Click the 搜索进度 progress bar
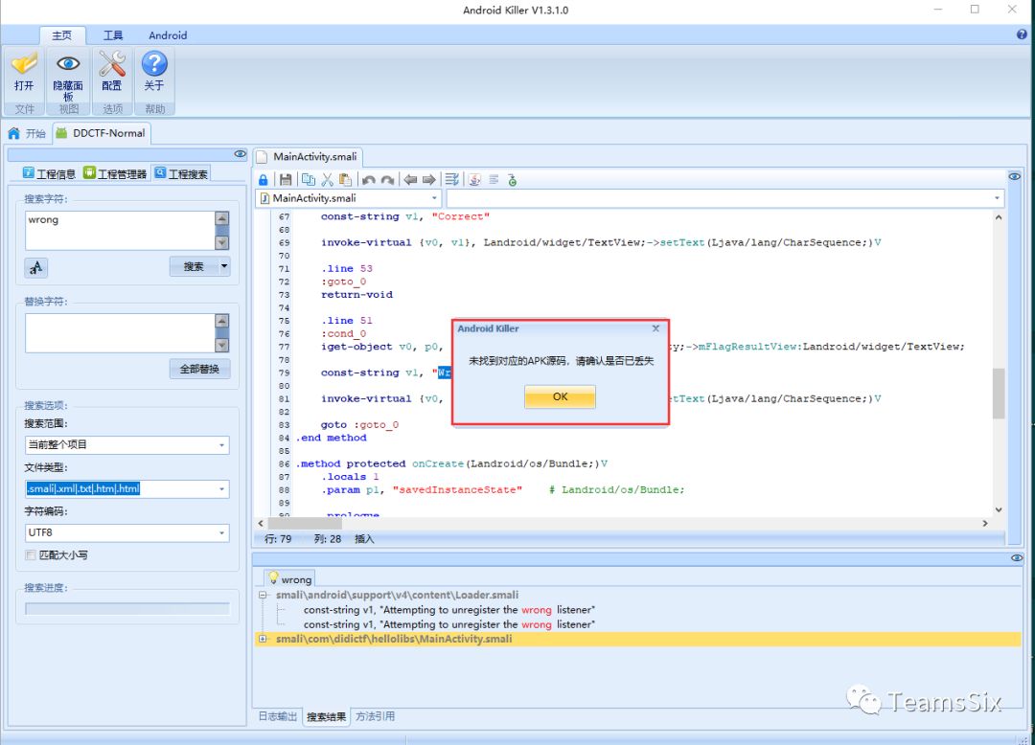Image resolution: width=1035 pixels, height=745 pixels. [x=127, y=608]
